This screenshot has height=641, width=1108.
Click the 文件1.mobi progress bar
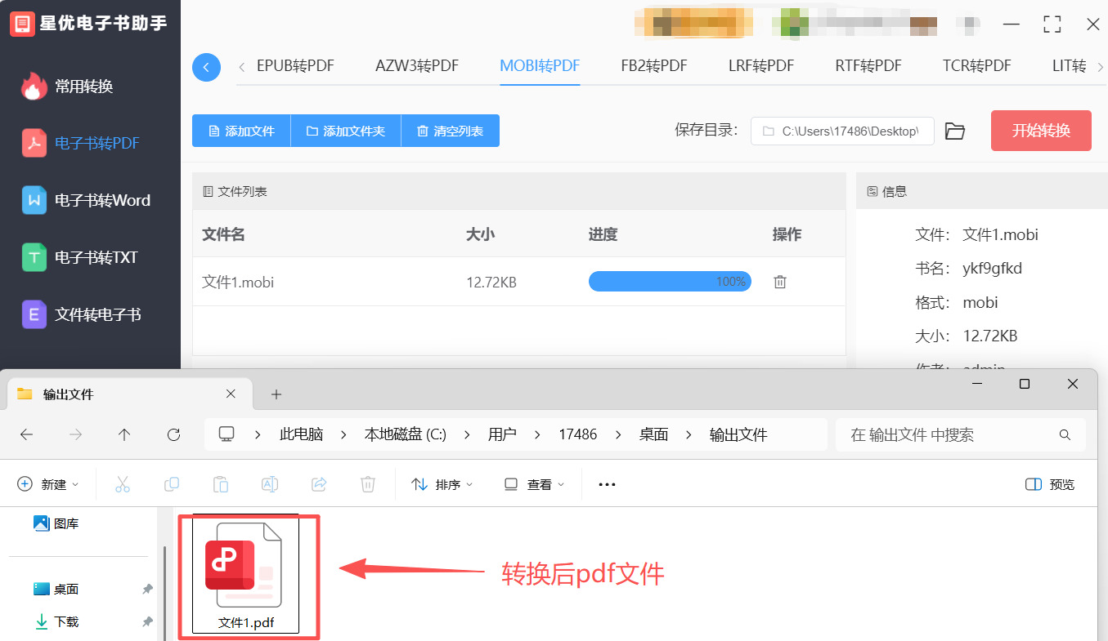[x=670, y=282]
